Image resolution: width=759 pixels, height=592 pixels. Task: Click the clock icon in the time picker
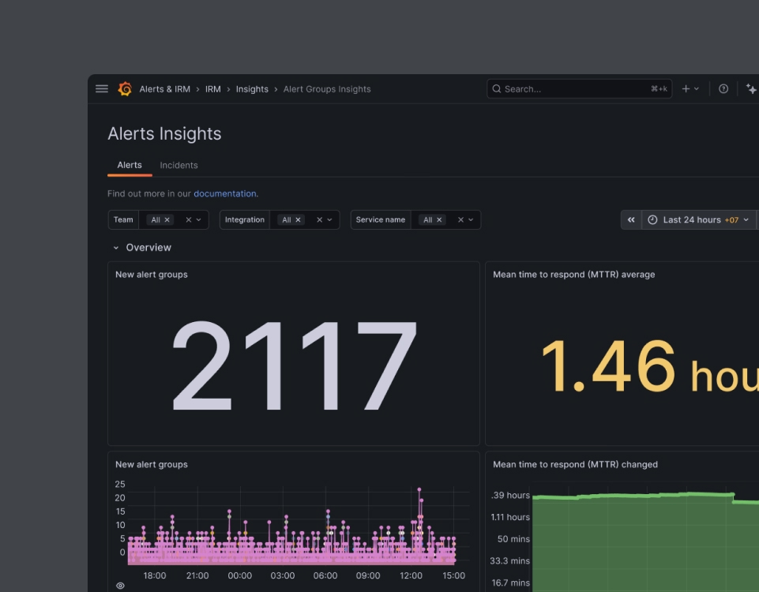652,220
